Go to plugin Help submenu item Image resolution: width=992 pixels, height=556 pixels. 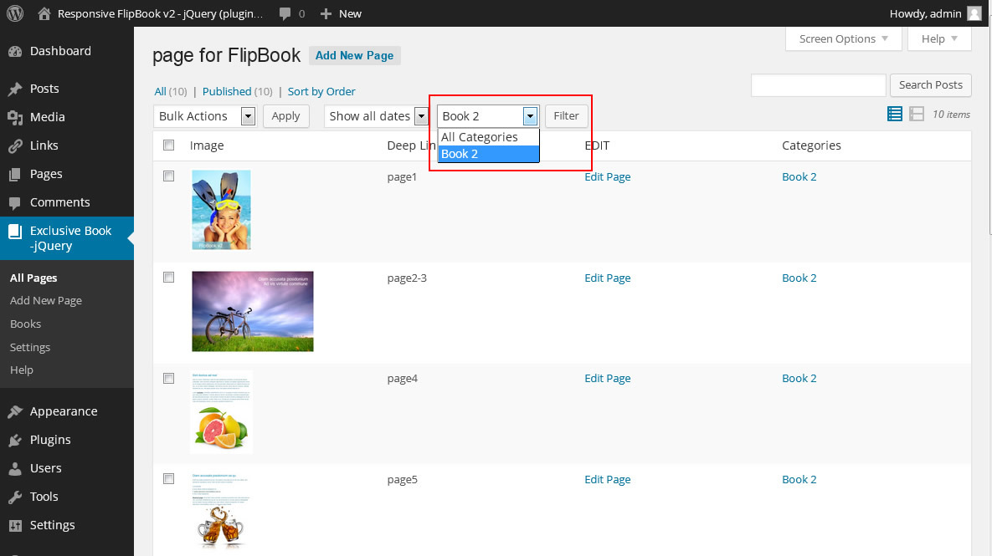[x=22, y=370]
